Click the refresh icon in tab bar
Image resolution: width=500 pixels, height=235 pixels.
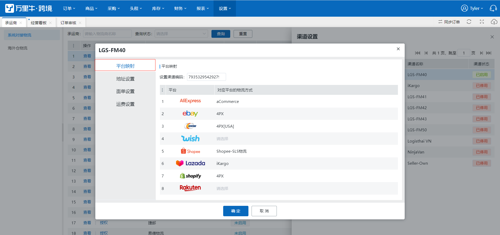click(x=469, y=22)
